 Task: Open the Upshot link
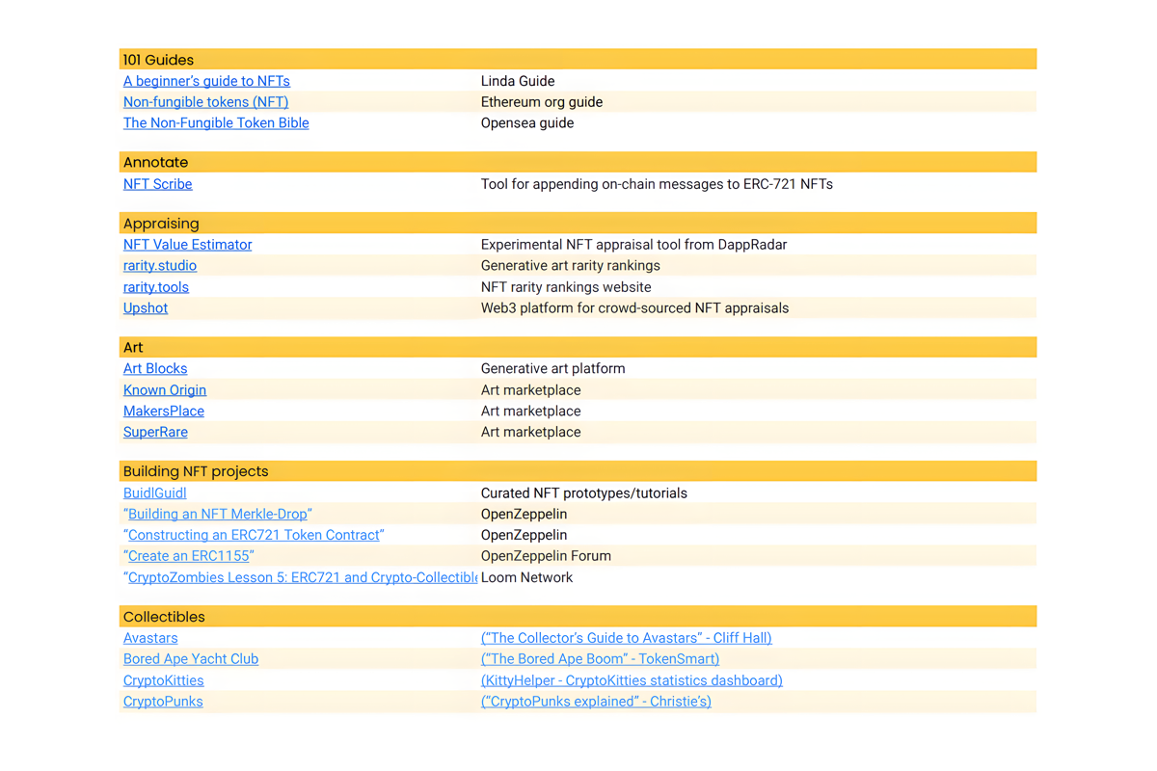tap(146, 308)
